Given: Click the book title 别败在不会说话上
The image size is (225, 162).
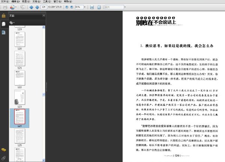Looking at the screenshot, I should pos(156,22).
